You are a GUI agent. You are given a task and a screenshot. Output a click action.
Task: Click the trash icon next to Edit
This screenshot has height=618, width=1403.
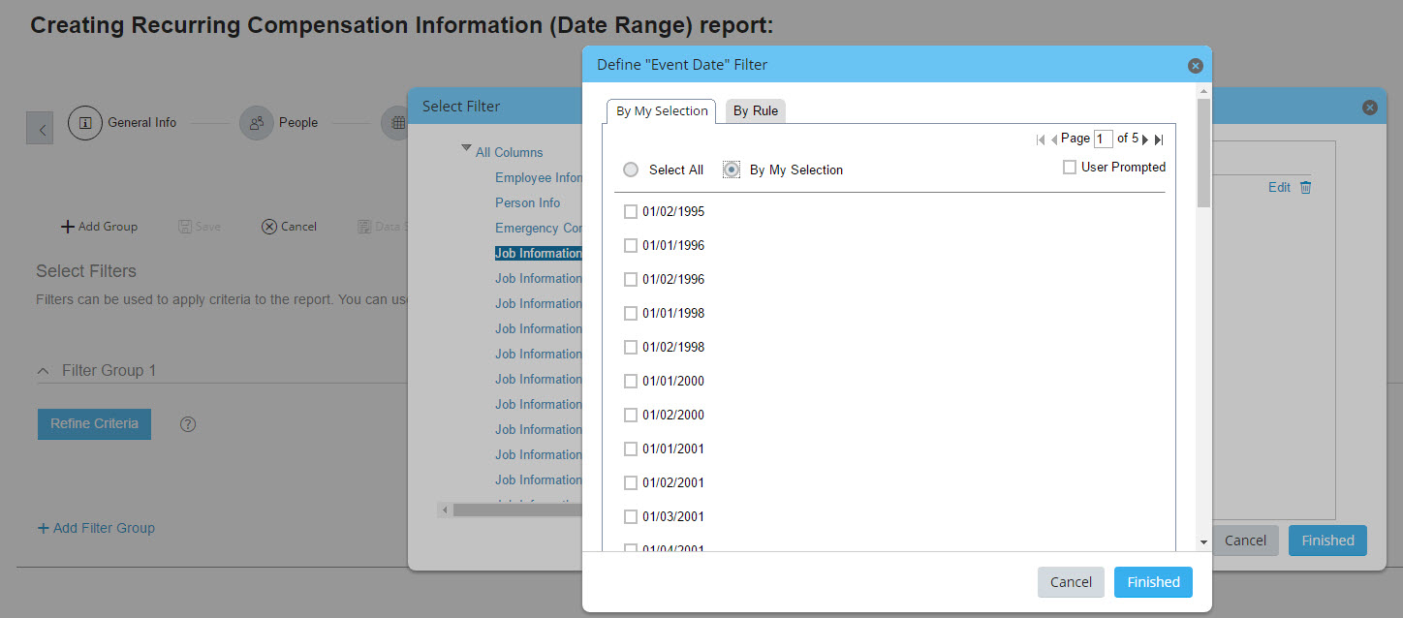pyautogui.click(x=1305, y=187)
